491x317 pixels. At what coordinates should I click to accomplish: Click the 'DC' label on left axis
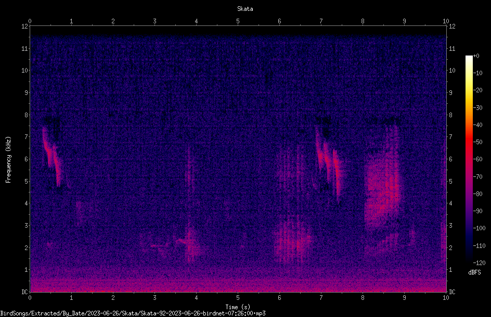[x=24, y=292]
